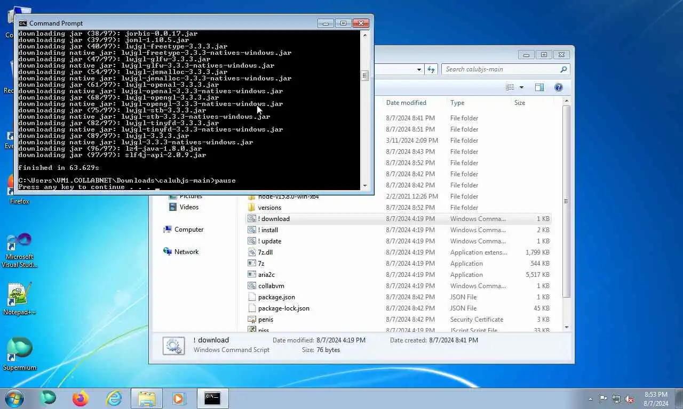Open the Windows Start menu
The width and height of the screenshot is (683, 409).
pos(14,398)
